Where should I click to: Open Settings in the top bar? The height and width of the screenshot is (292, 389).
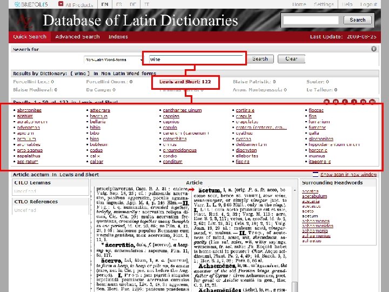click(x=324, y=4)
